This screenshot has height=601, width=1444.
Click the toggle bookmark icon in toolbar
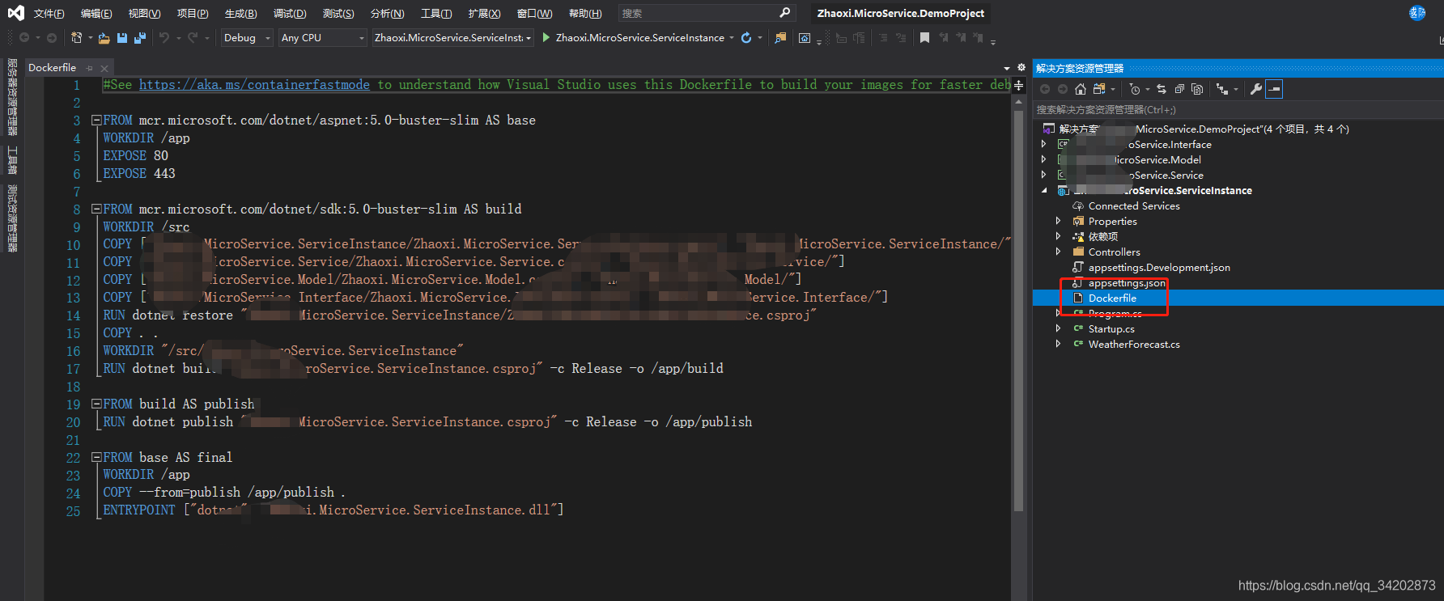[x=924, y=38]
